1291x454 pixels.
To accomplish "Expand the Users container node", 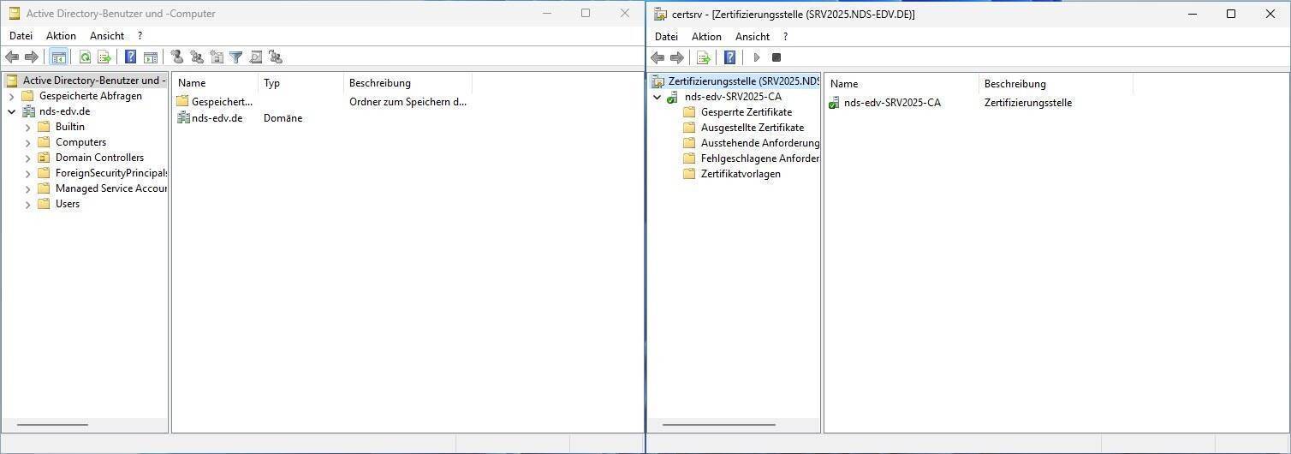I will coord(27,205).
